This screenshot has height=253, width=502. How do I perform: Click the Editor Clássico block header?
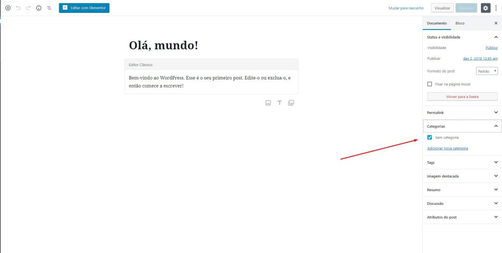[211, 65]
